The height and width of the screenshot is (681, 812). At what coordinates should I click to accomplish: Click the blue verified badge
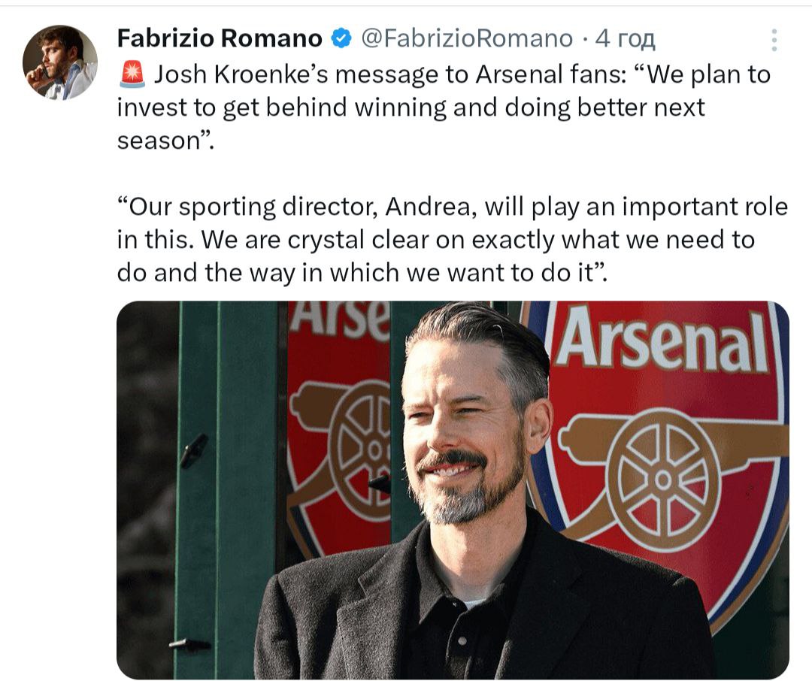pos(342,38)
